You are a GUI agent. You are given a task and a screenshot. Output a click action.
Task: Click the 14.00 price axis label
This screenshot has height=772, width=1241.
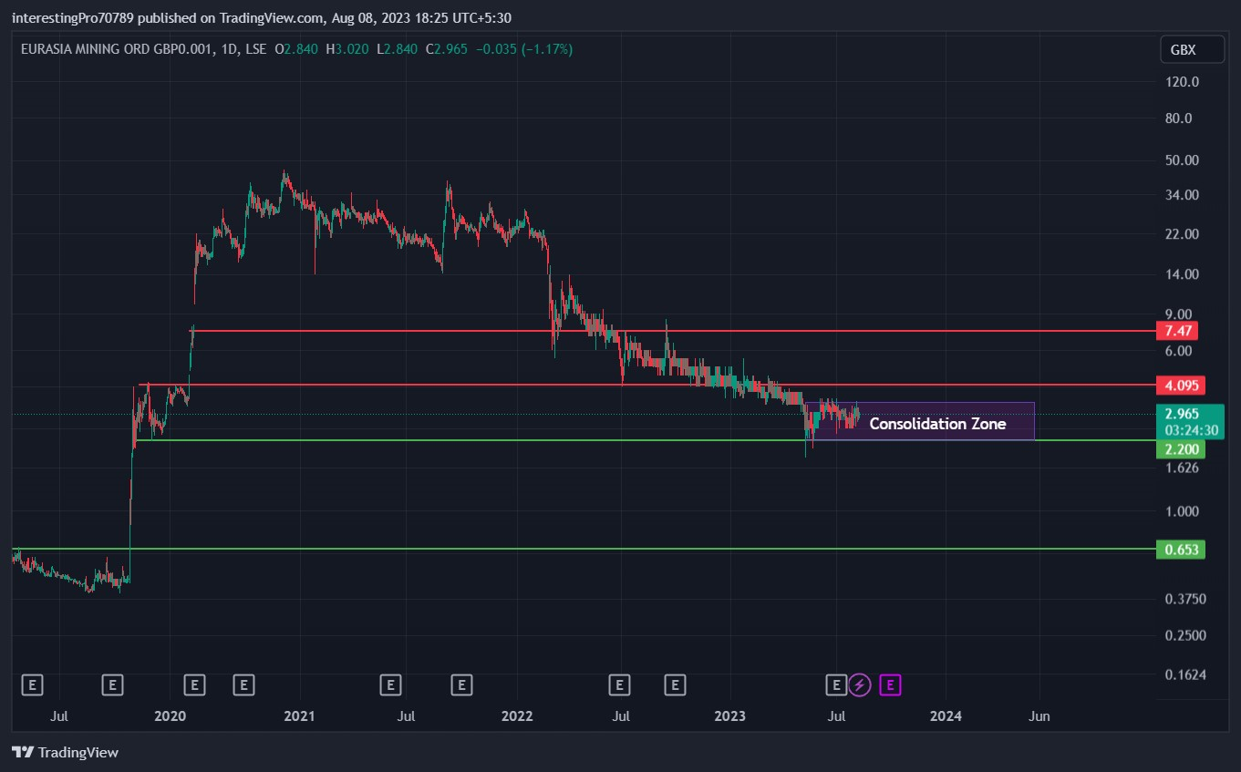tap(1183, 274)
